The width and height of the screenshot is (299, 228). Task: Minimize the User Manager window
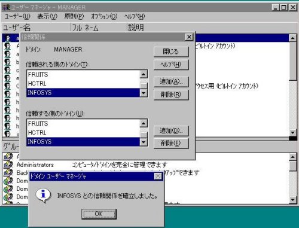(x=276, y=8)
